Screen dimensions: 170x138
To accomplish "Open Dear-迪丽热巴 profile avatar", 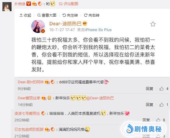I will (38, 26).
